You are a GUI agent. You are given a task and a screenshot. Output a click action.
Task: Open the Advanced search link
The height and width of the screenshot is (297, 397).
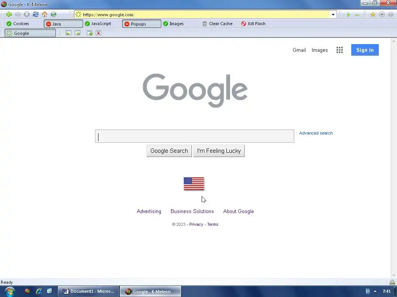316,133
